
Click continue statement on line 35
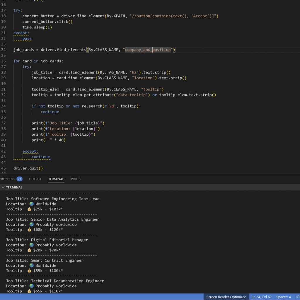tap(50, 112)
